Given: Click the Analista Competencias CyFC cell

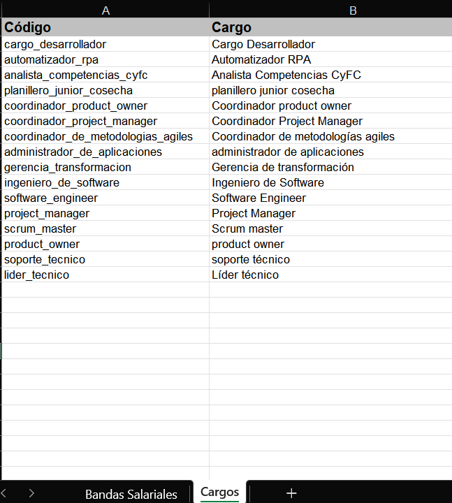Looking at the screenshot, I should pyautogui.click(x=331, y=75).
